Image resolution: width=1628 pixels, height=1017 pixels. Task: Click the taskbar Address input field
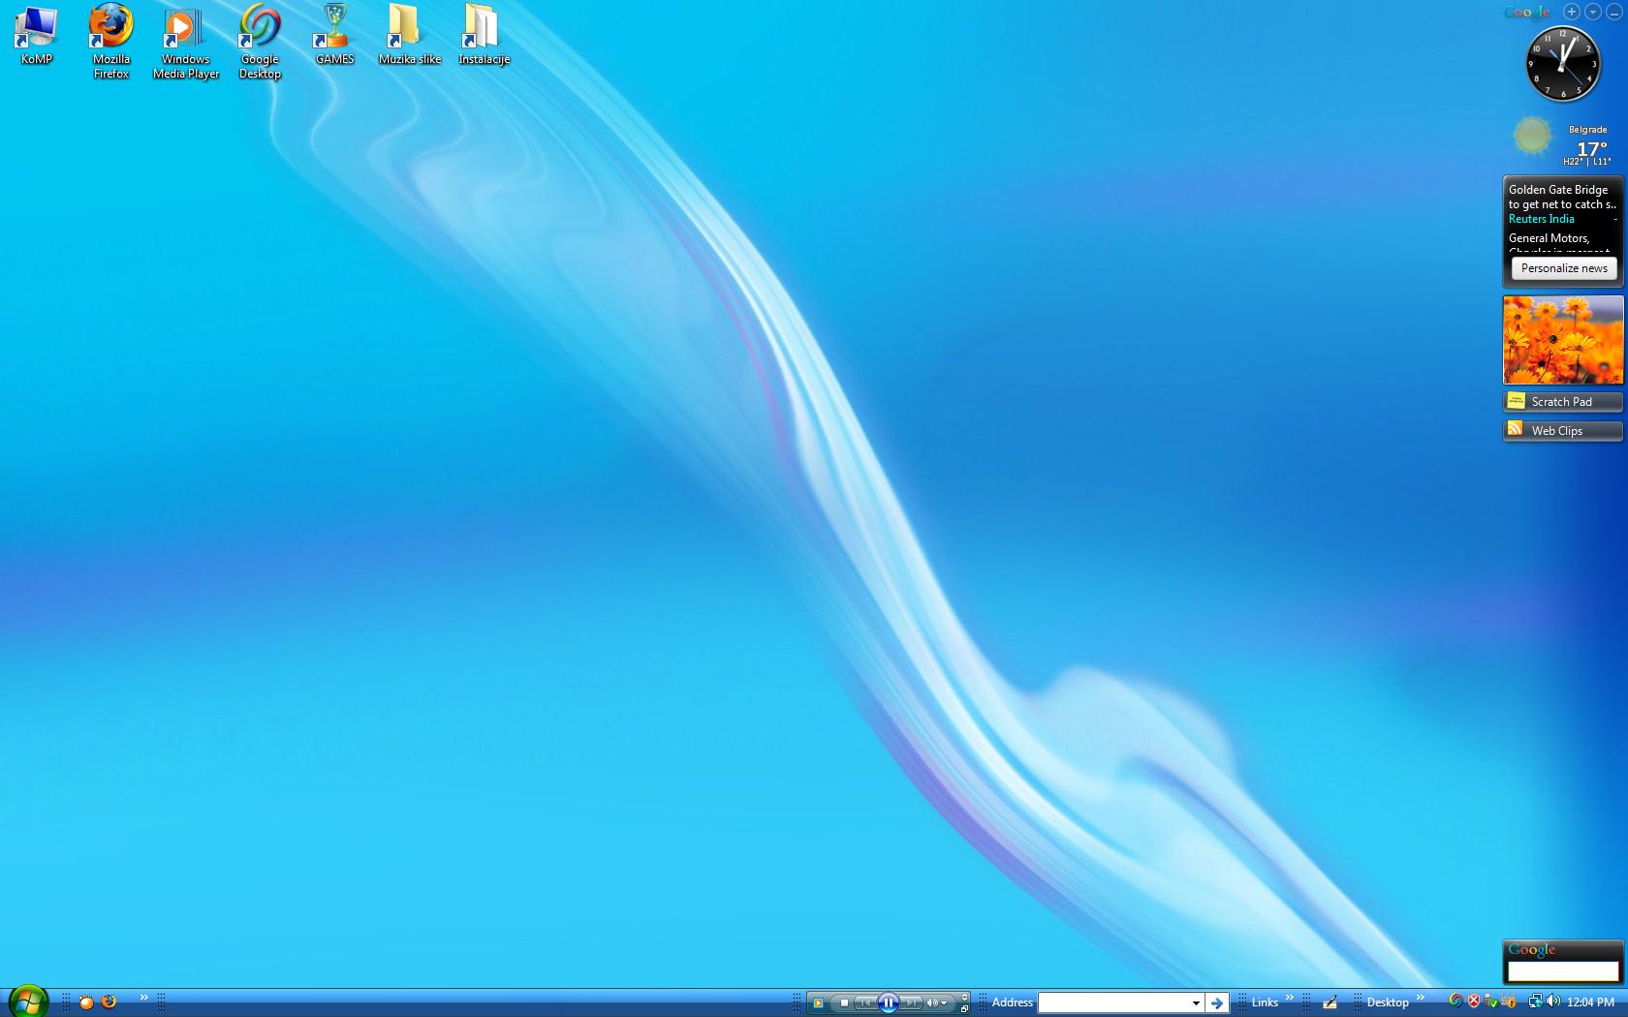(x=1113, y=1002)
